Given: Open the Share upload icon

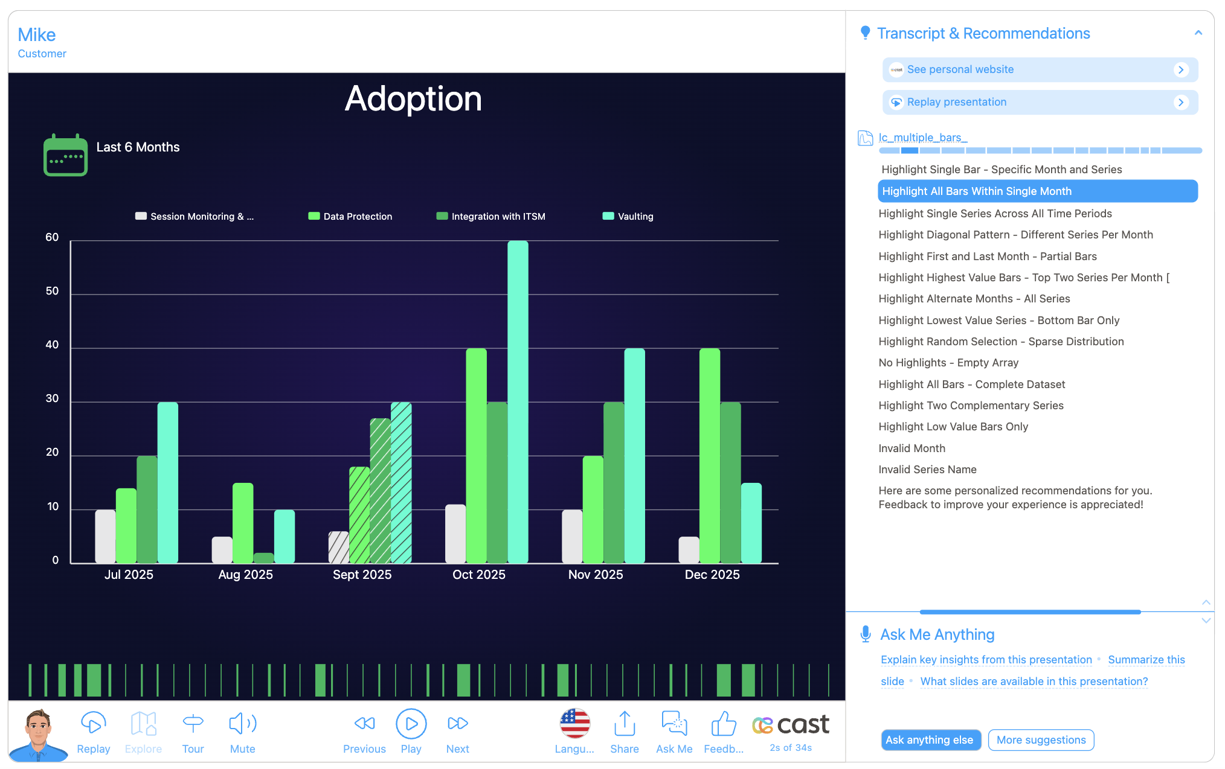Looking at the screenshot, I should tap(624, 723).
